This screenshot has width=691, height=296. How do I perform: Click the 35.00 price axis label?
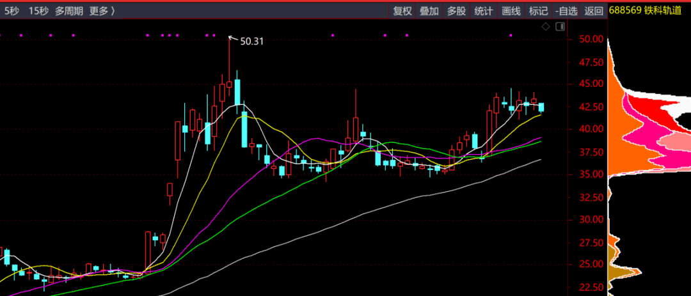(x=591, y=175)
